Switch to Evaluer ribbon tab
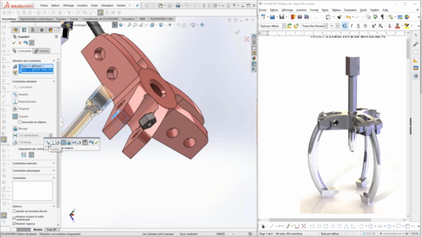 (x=74, y=19)
